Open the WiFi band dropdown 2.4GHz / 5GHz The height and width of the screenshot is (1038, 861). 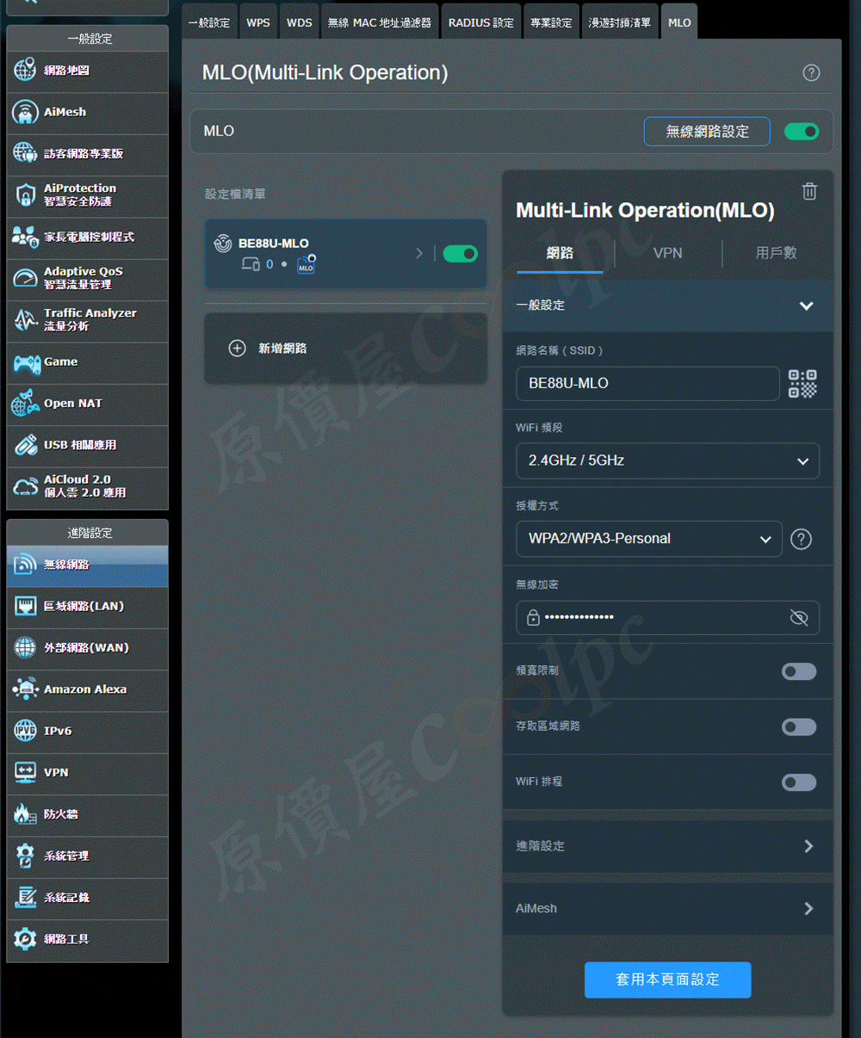(667, 460)
